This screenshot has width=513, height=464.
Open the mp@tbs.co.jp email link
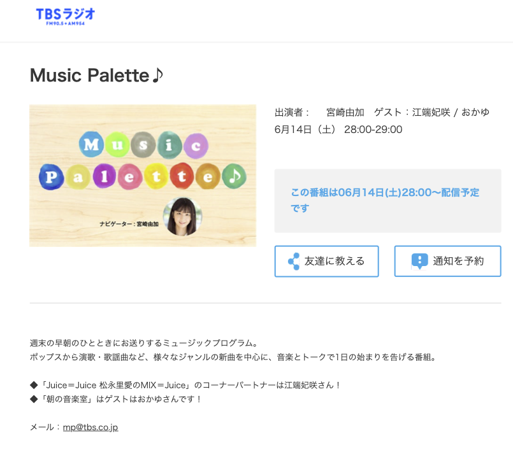(90, 427)
